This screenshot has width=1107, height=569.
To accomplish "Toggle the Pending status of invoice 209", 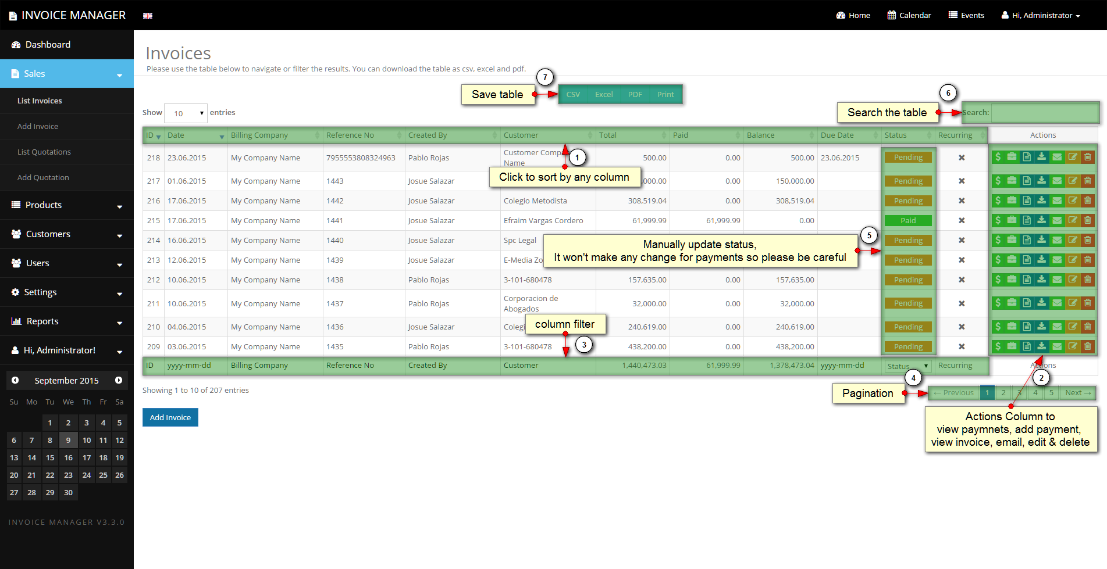I will point(908,346).
